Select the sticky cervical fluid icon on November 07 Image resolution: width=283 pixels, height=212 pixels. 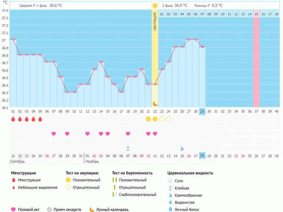pyautogui.click(x=128, y=148)
